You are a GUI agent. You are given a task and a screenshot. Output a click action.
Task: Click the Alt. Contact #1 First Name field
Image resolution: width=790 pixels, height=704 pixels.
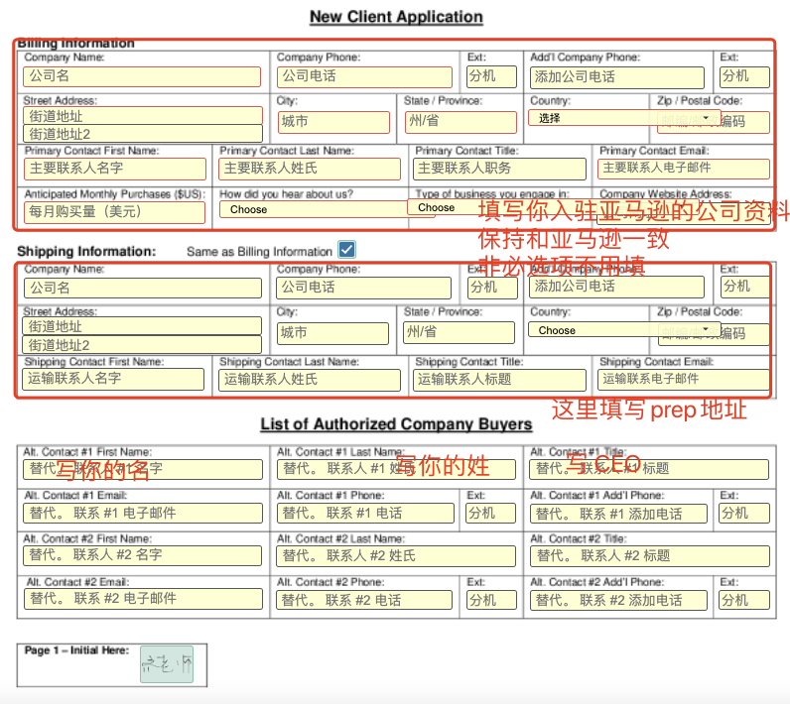tap(143, 469)
